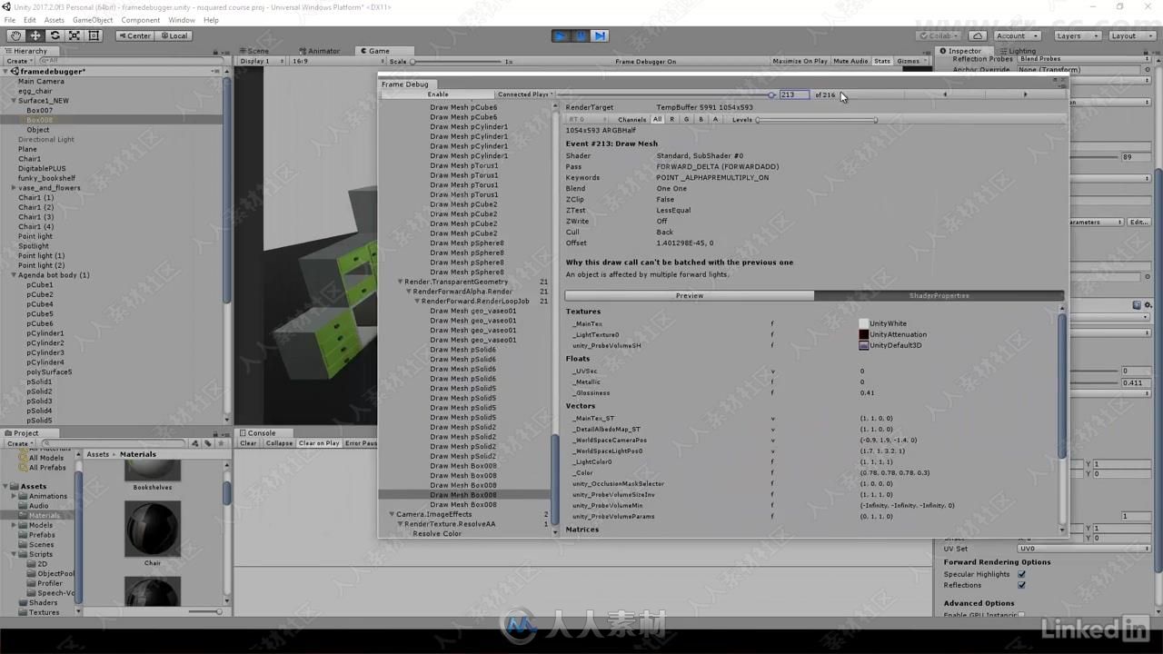Image resolution: width=1163 pixels, height=654 pixels.
Task: Switch to Preview tab in Frame Debug
Action: pos(690,295)
